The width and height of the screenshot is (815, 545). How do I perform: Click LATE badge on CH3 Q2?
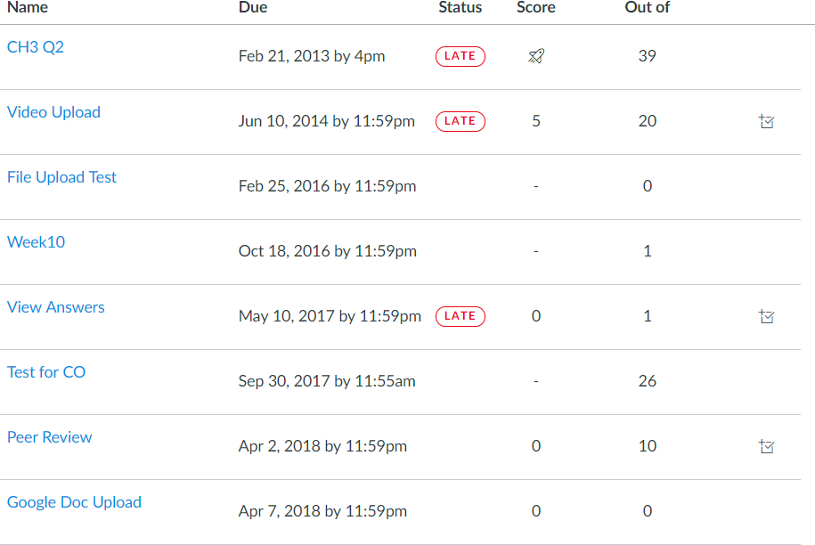click(460, 56)
